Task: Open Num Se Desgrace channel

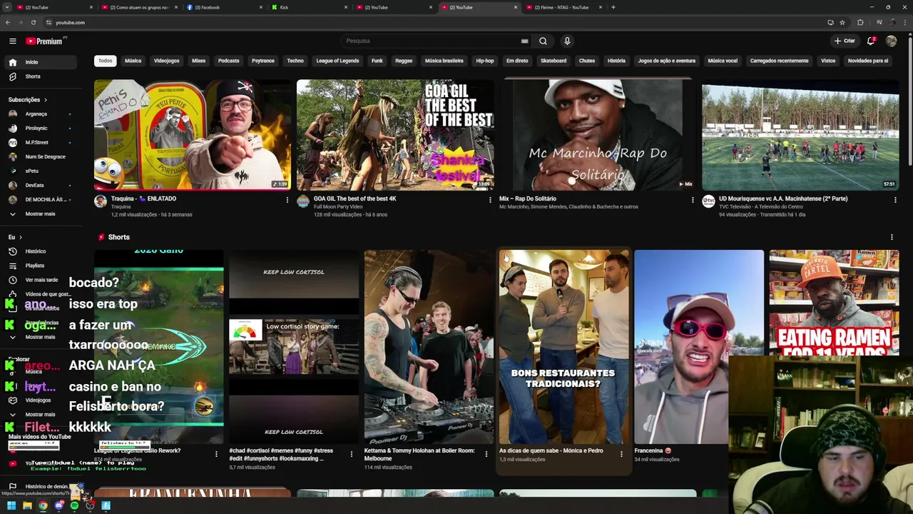Action: [x=41, y=156]
